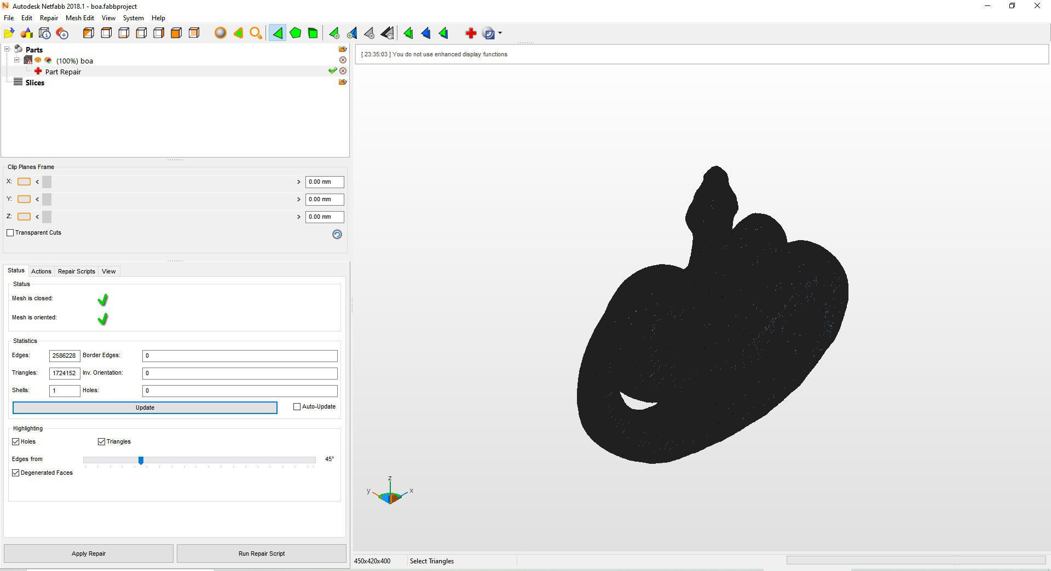Choose the green pentagon Select Shell tool
Viewport: 1051px width, 571px height.
296,33
